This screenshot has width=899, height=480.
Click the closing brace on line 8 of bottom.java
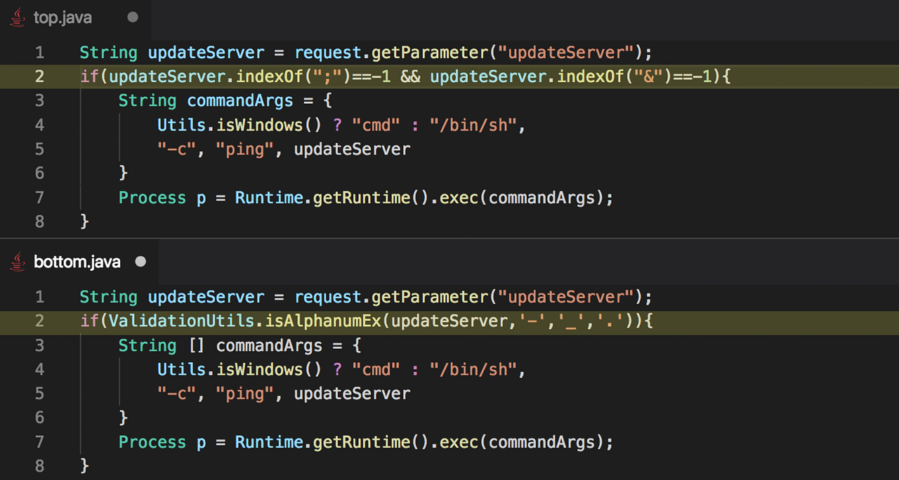tap(86, 465)
